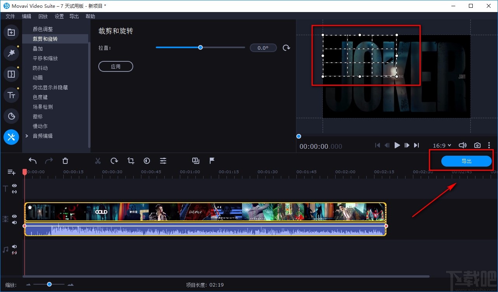Image resolution: width=498 pixels, height=292 pixels.
Task: Undo the last action in the toolbar
Action: point(33,161)
